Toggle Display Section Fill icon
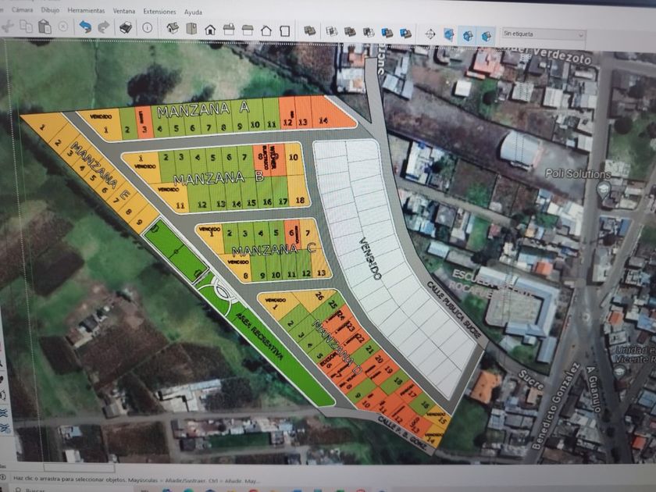Viewport: 656px width, 492px height. [486, 36]
